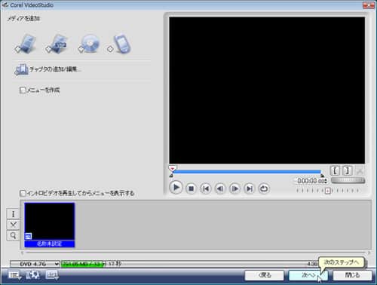The image size is (377, 285).
Task: Toggle repeat playback button
Action: (264, 188)
